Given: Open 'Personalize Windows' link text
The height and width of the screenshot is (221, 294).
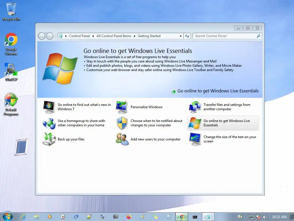Looking at the screenshot, I should tap(147, 107).
